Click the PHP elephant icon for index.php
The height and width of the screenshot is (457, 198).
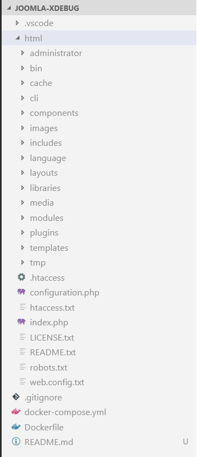[x=21, y=322]
